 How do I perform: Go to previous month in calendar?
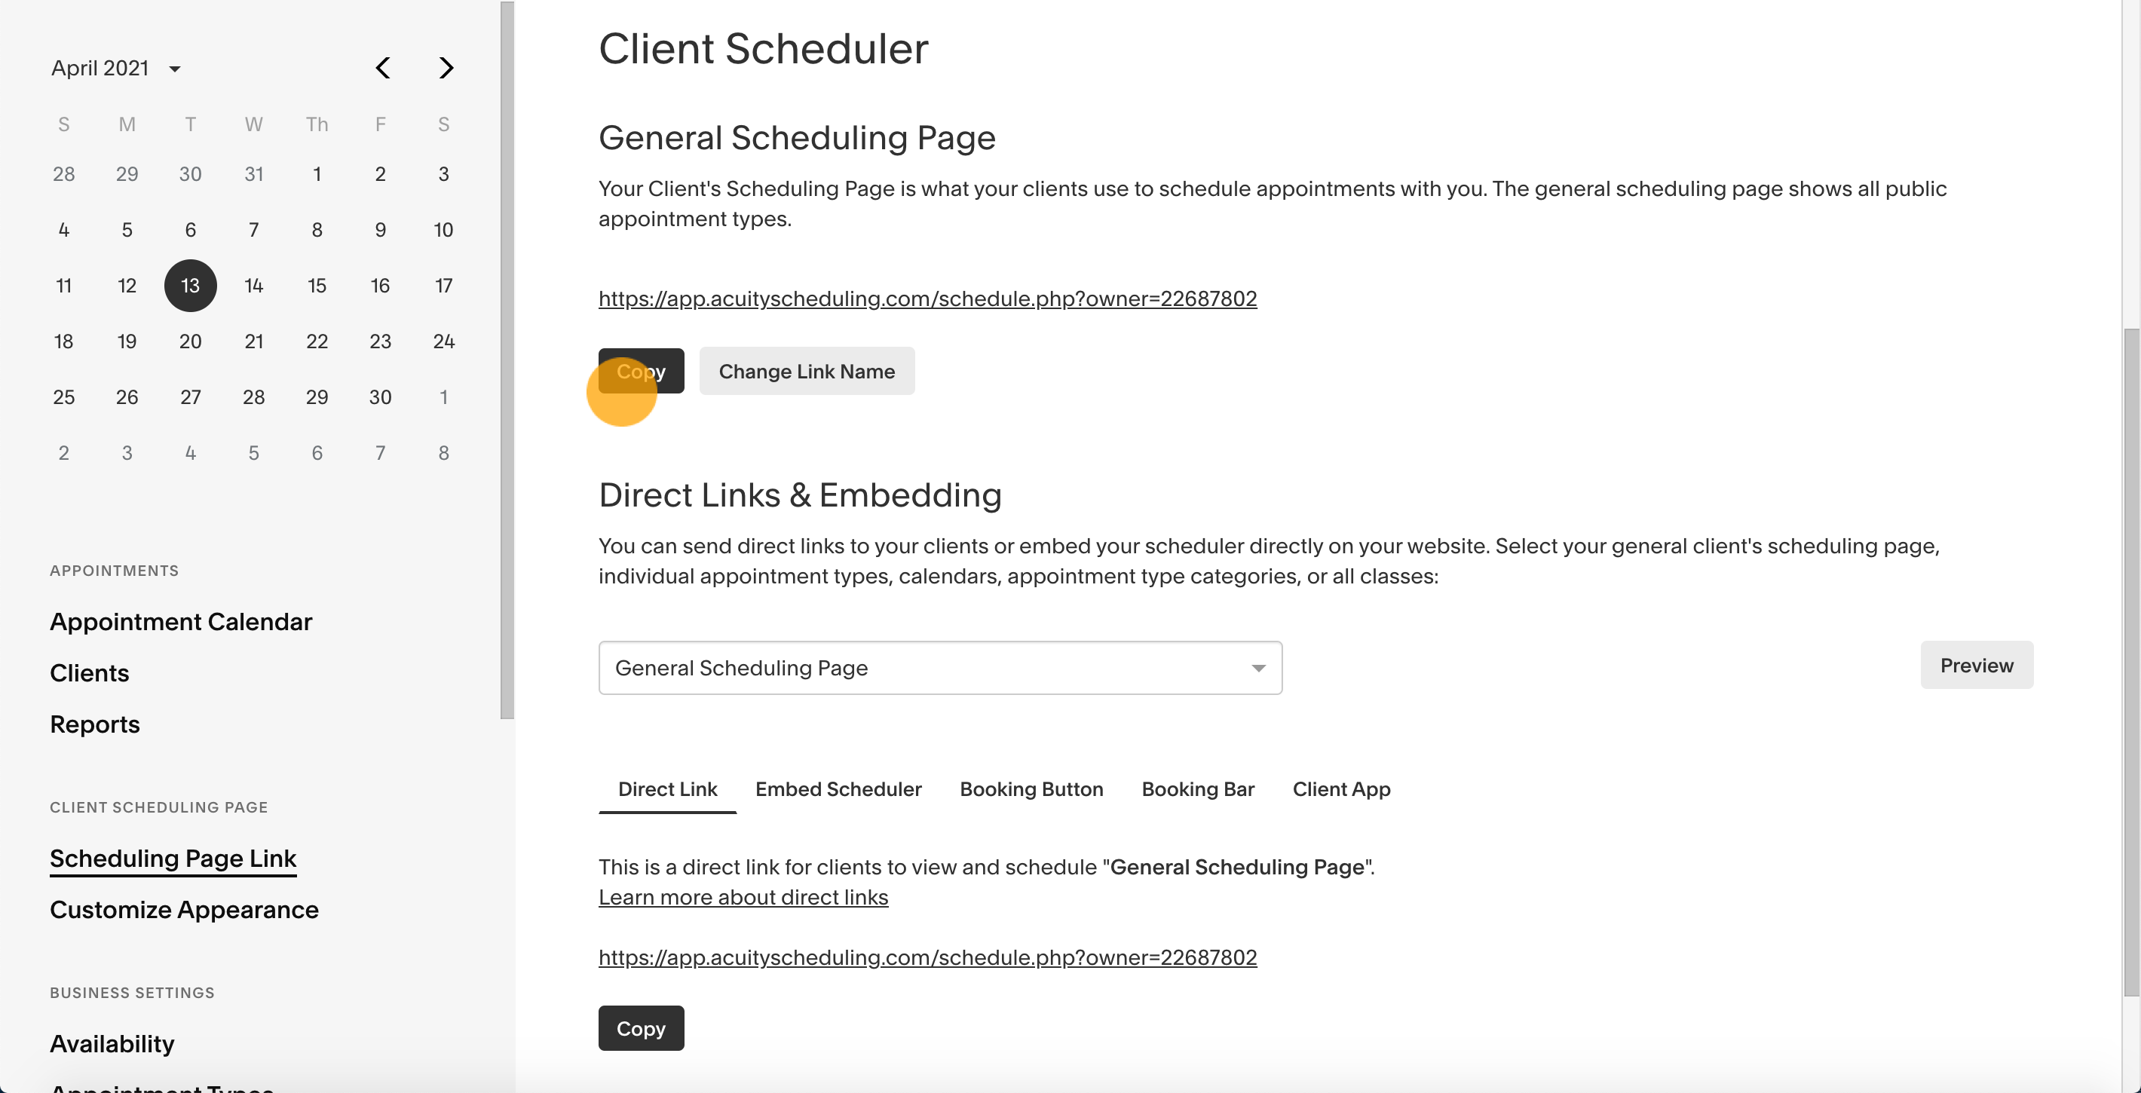point(382,68)
